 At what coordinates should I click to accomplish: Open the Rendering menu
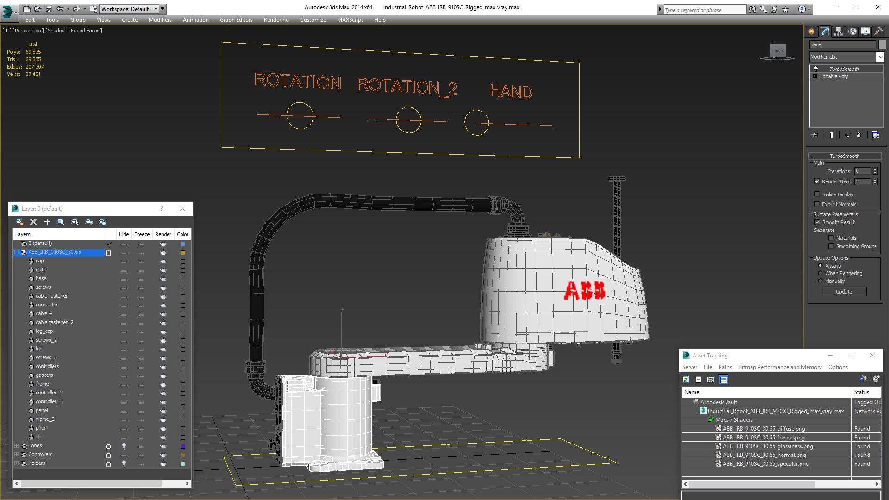coord(276,20)
